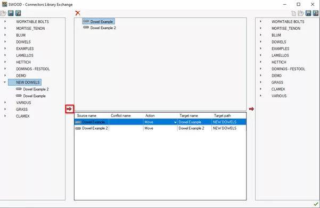Image resolution: width=320 pixels, height=208 pixels.
Task: Open the Action dropdown arrow for Dowel Example row
Action: click(175, 122)
